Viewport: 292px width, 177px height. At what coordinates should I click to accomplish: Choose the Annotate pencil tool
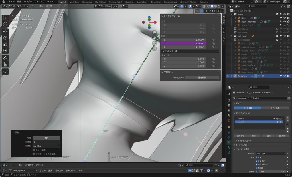[5, 58]
